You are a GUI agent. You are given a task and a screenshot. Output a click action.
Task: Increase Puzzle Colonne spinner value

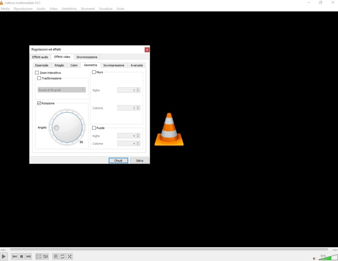click(x=138, y=142)
